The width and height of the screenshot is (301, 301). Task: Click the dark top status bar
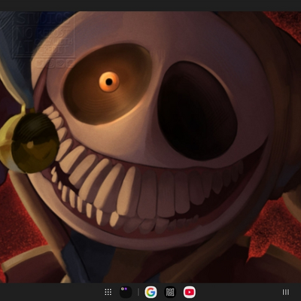(150, 5)
